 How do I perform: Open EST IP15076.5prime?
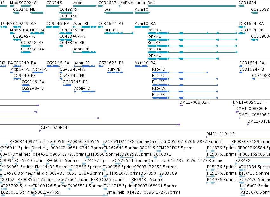click(211, 157)
